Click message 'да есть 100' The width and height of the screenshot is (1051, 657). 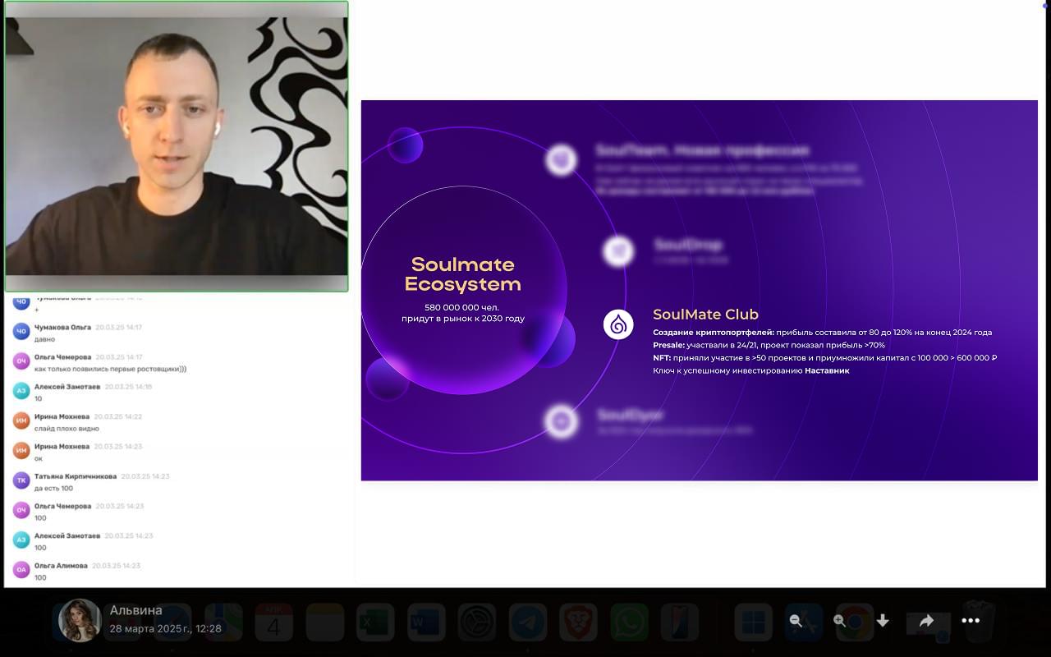[53, 488]
